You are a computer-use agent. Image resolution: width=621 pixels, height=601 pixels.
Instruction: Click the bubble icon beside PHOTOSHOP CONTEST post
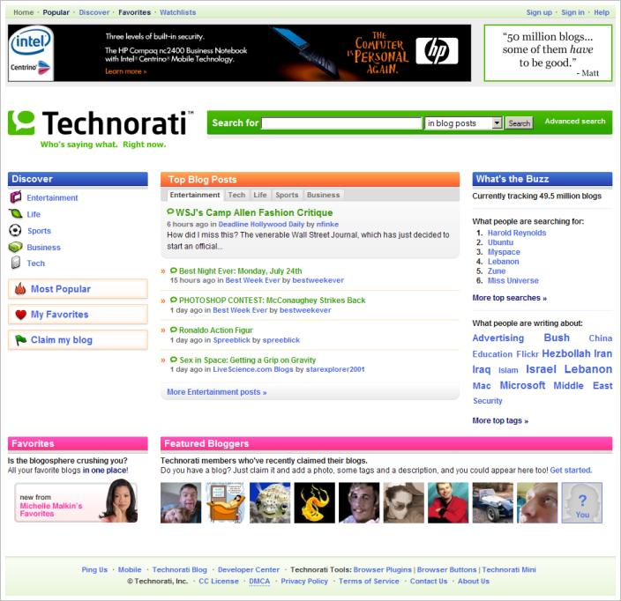(x=174, y=300)
